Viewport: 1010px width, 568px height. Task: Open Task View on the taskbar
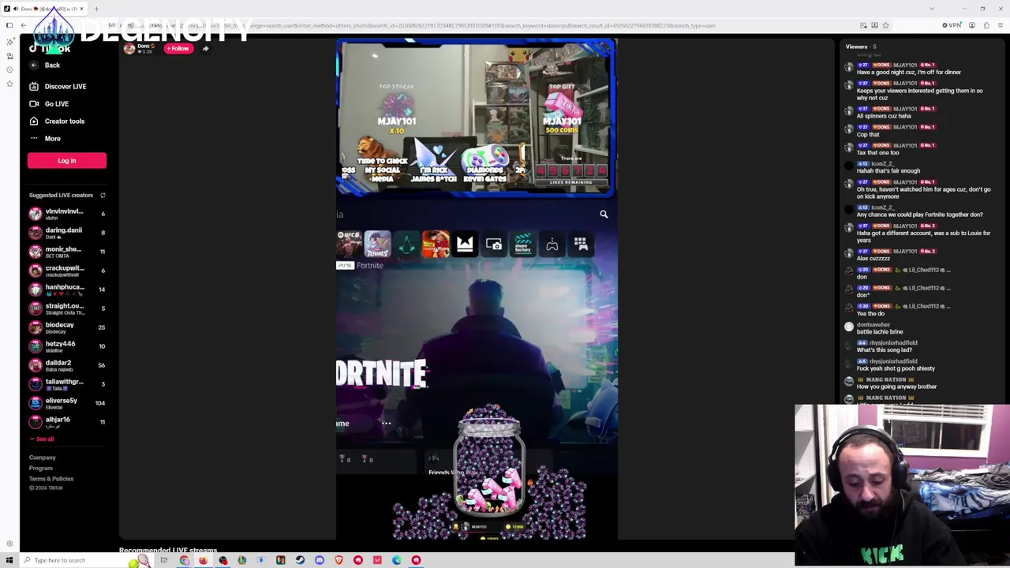click(x=164, y=560)
